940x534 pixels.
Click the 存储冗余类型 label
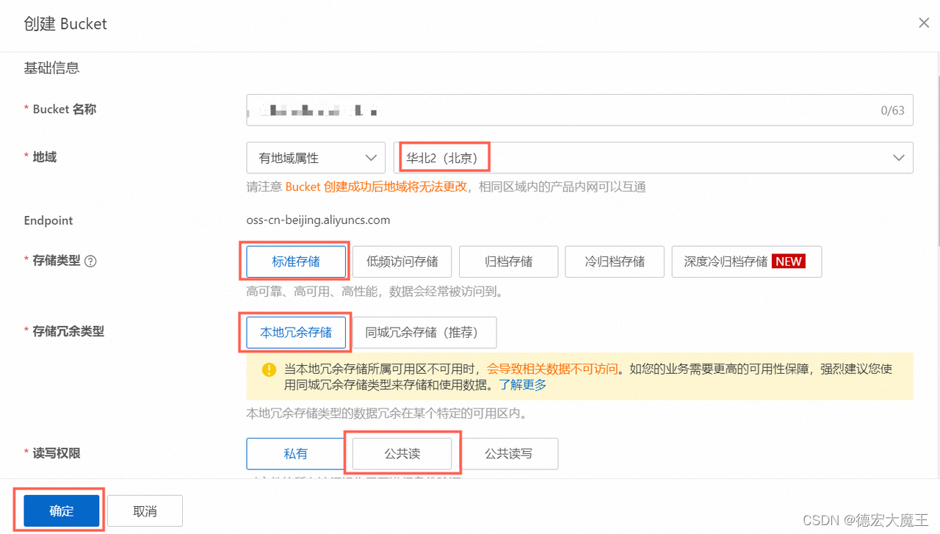pyautogui.click(x=68, y=331)
